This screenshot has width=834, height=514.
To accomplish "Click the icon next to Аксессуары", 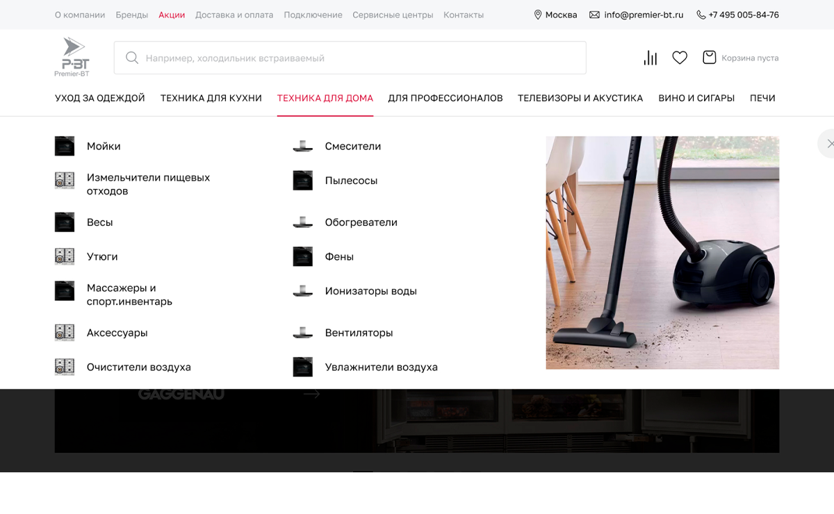I will [x=65, y=333].
